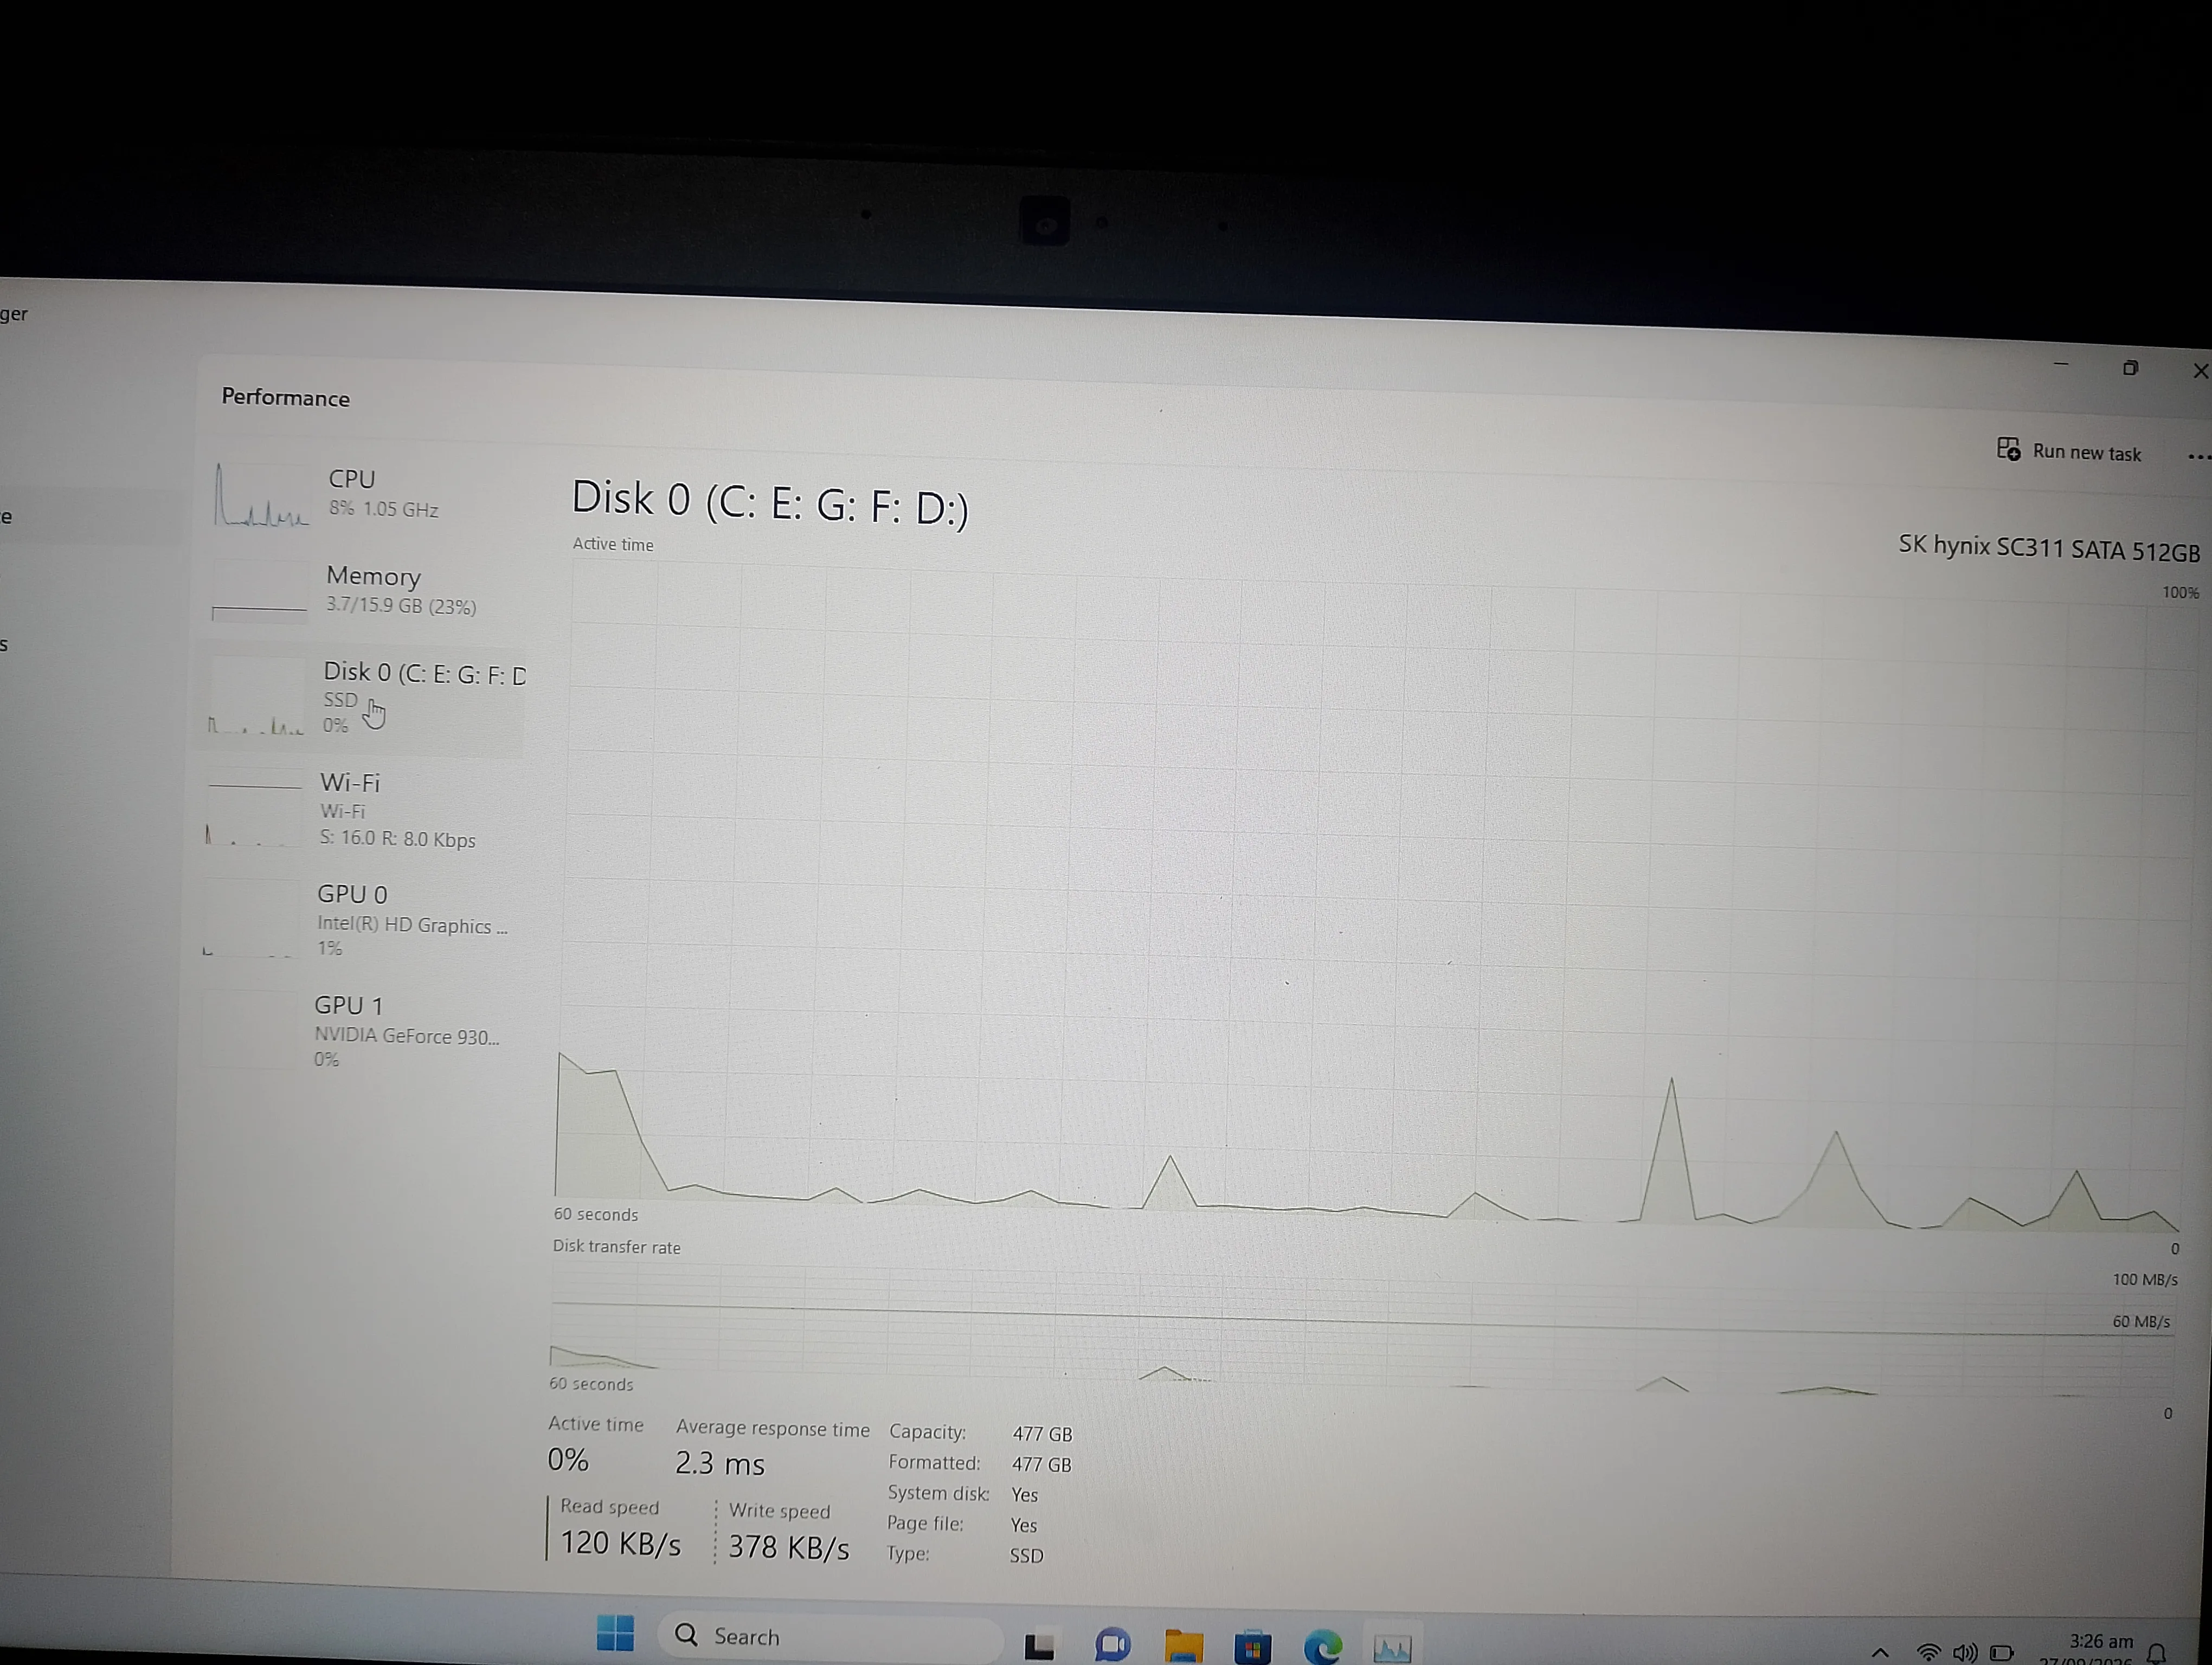Click the 'SK hynix SC311 SATA 512GB' model label
2212x1665 pixels.
coord(2049,547)
